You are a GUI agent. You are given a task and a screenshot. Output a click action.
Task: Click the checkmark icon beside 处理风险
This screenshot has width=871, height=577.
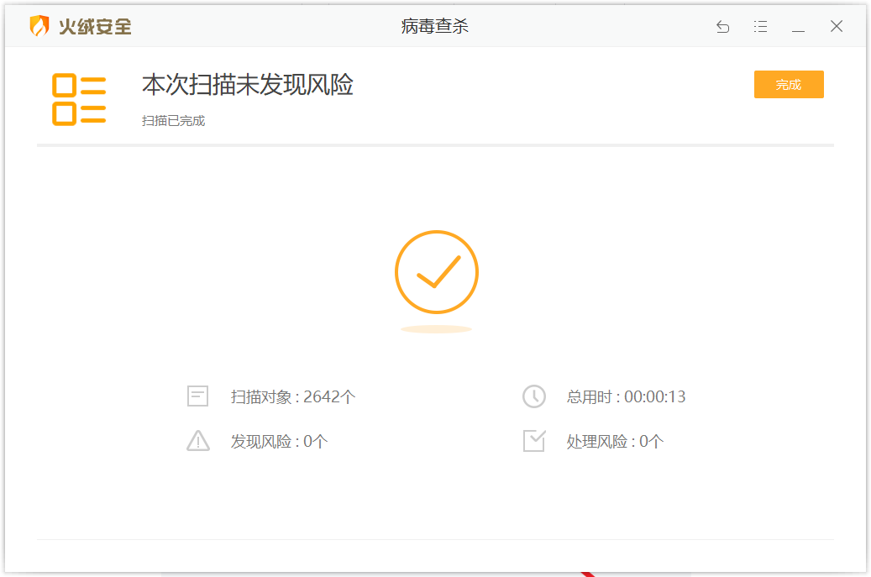pos(534,440)
